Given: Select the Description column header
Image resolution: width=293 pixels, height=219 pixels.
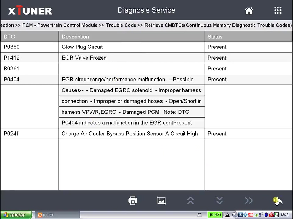Looking at the screenshot, I should (132, 36).
